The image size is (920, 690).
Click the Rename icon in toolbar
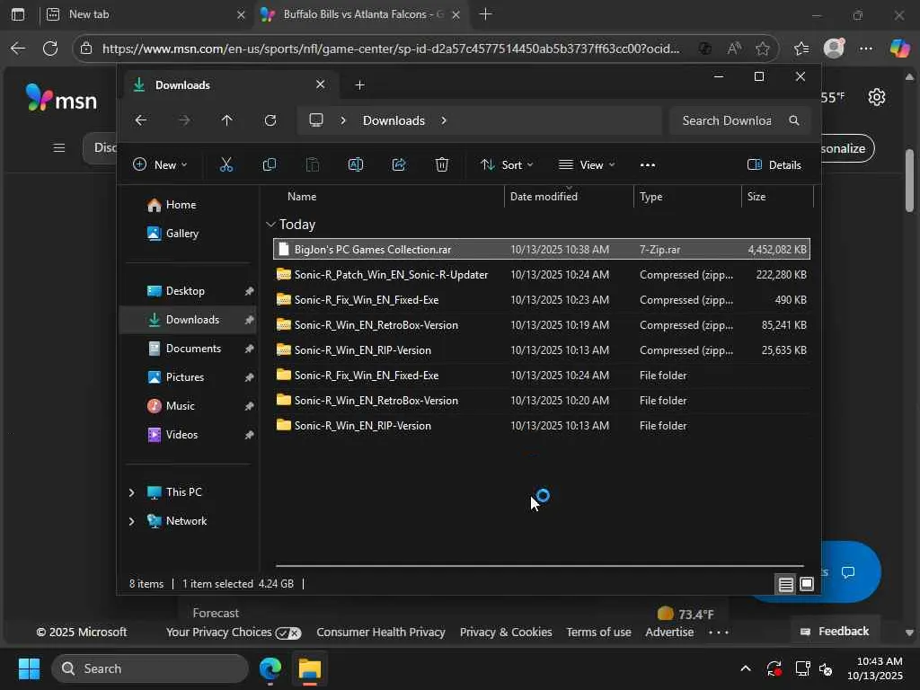(x=355, y=164)
